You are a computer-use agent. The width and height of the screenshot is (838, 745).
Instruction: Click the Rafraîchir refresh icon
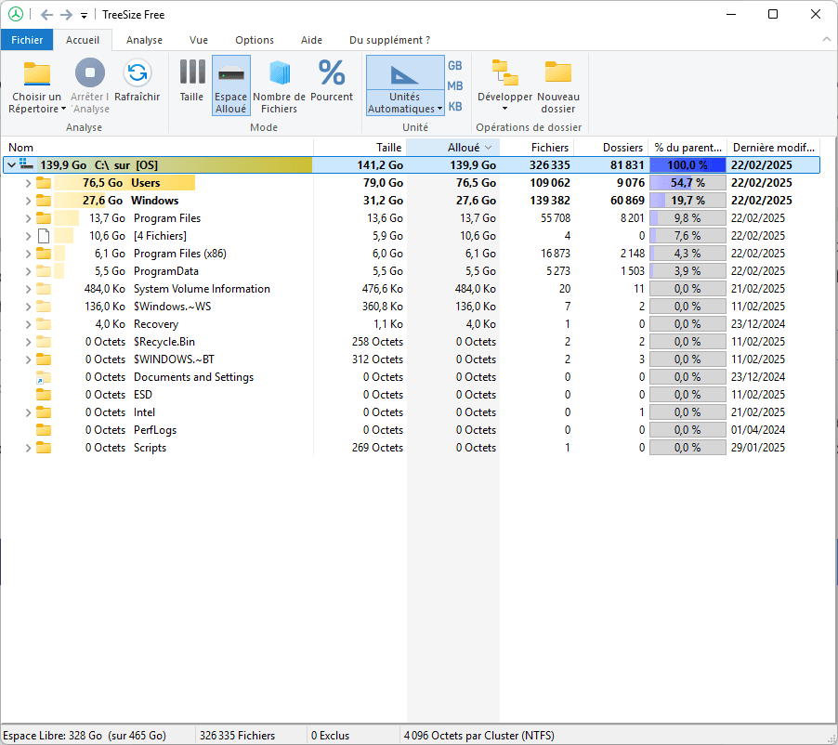tap(137, 72)
